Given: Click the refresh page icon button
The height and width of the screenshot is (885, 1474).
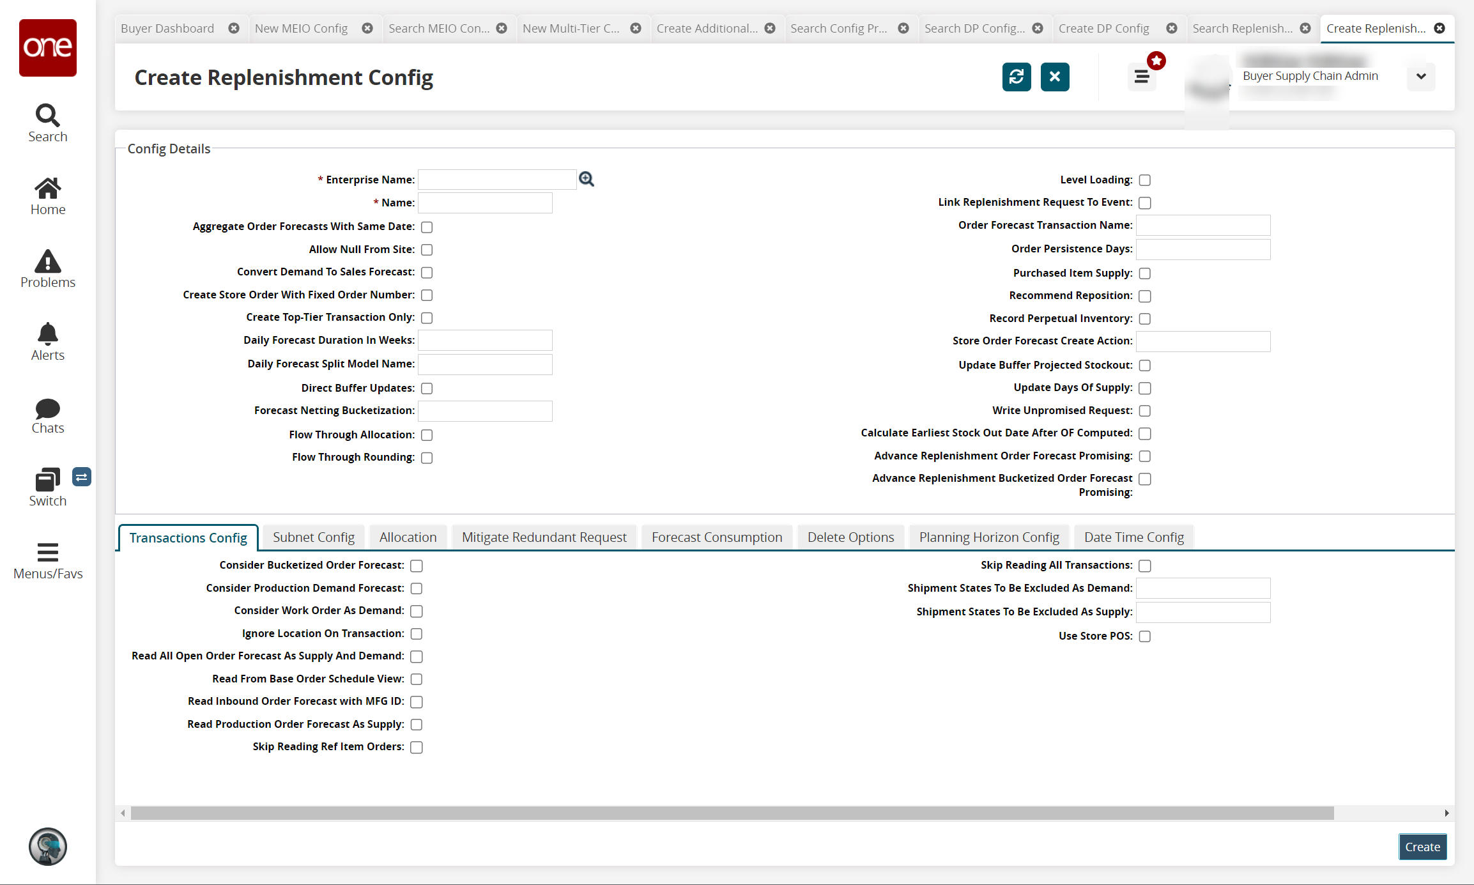Looking at the screenshot, I should coord(1016,77).
